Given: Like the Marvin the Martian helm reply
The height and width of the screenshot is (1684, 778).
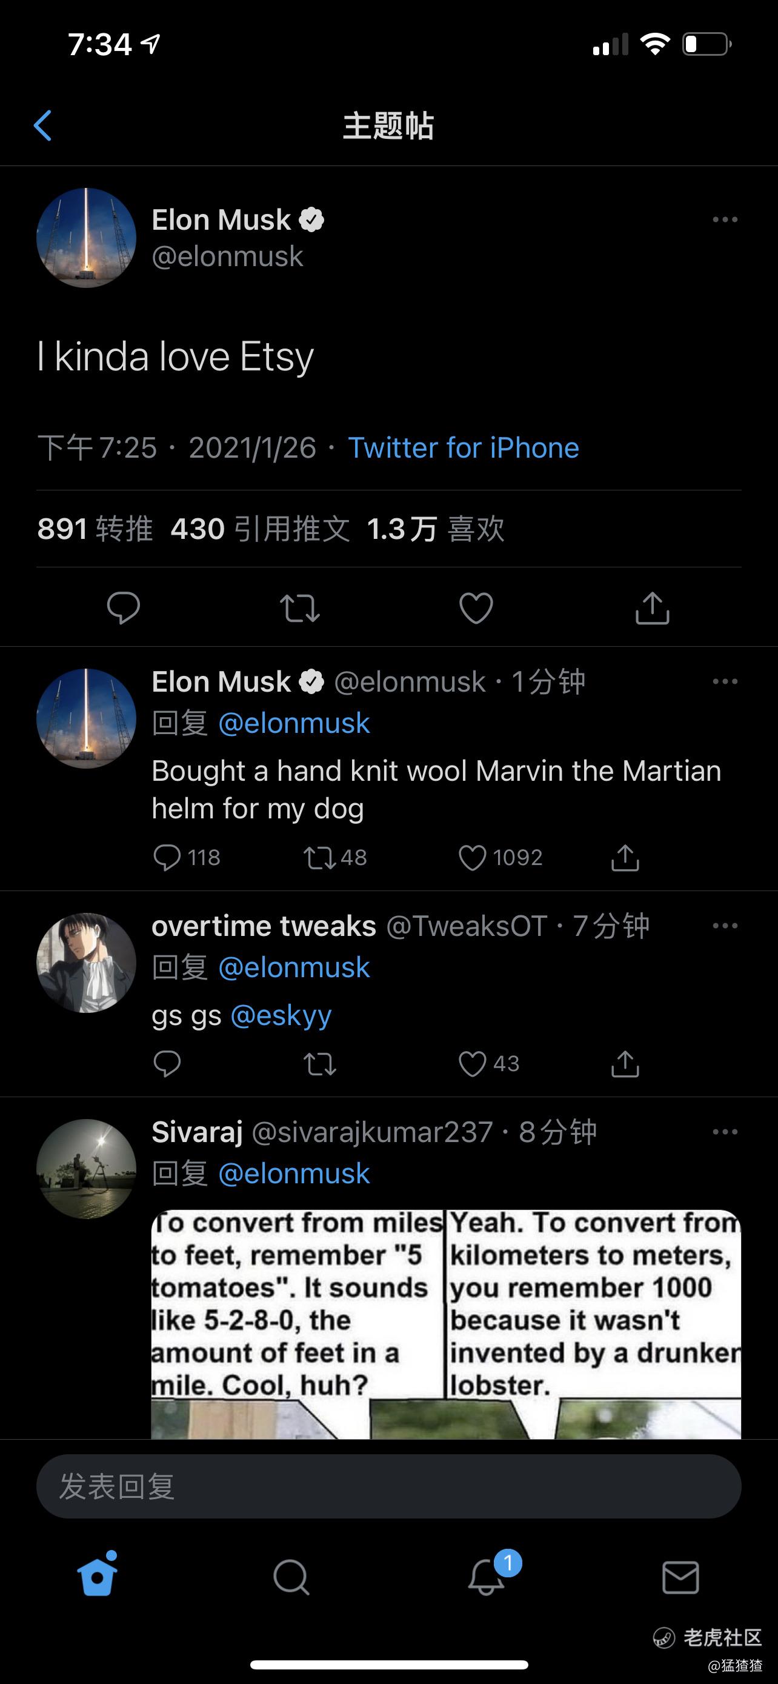Looking at the screenshot, I should pos(500,858).
